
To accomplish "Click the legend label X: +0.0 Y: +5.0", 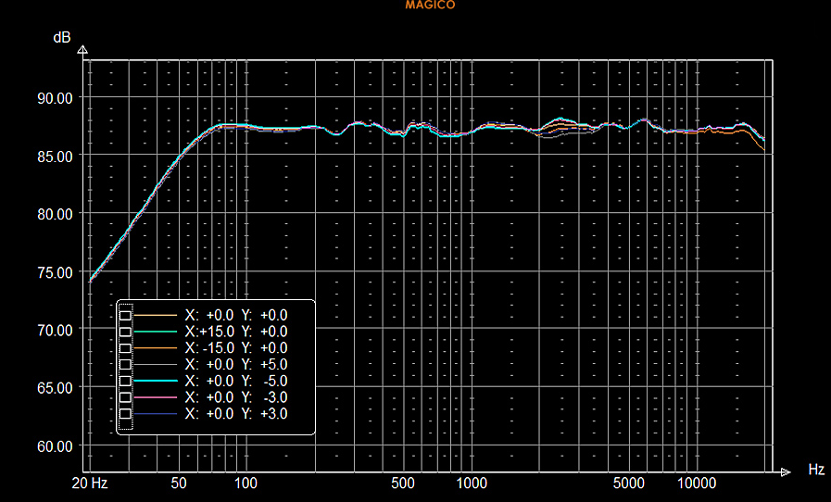I will (236, 365).
